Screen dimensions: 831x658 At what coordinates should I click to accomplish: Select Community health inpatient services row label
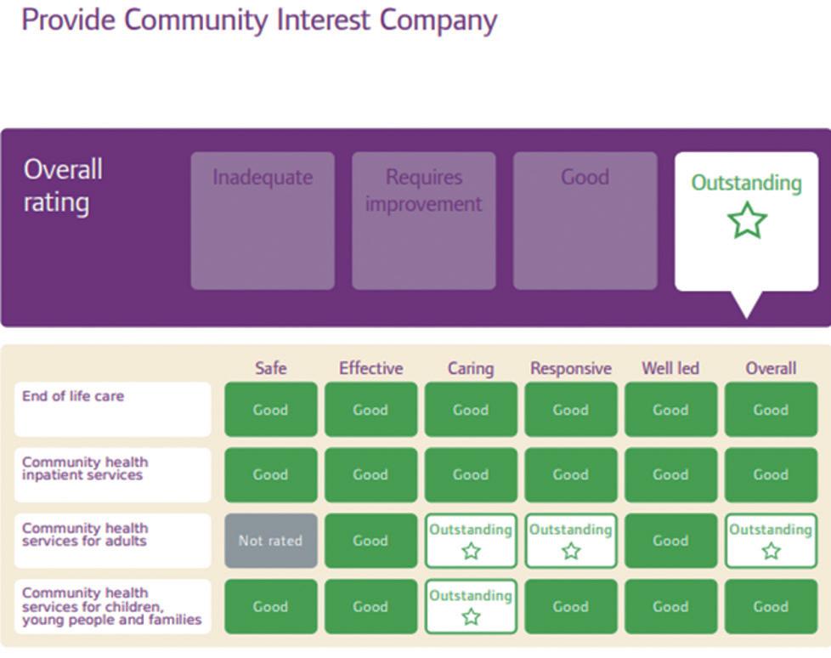[x=113, y=474]
